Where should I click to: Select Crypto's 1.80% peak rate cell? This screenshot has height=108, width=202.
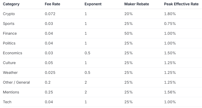[x=170, y=14]
